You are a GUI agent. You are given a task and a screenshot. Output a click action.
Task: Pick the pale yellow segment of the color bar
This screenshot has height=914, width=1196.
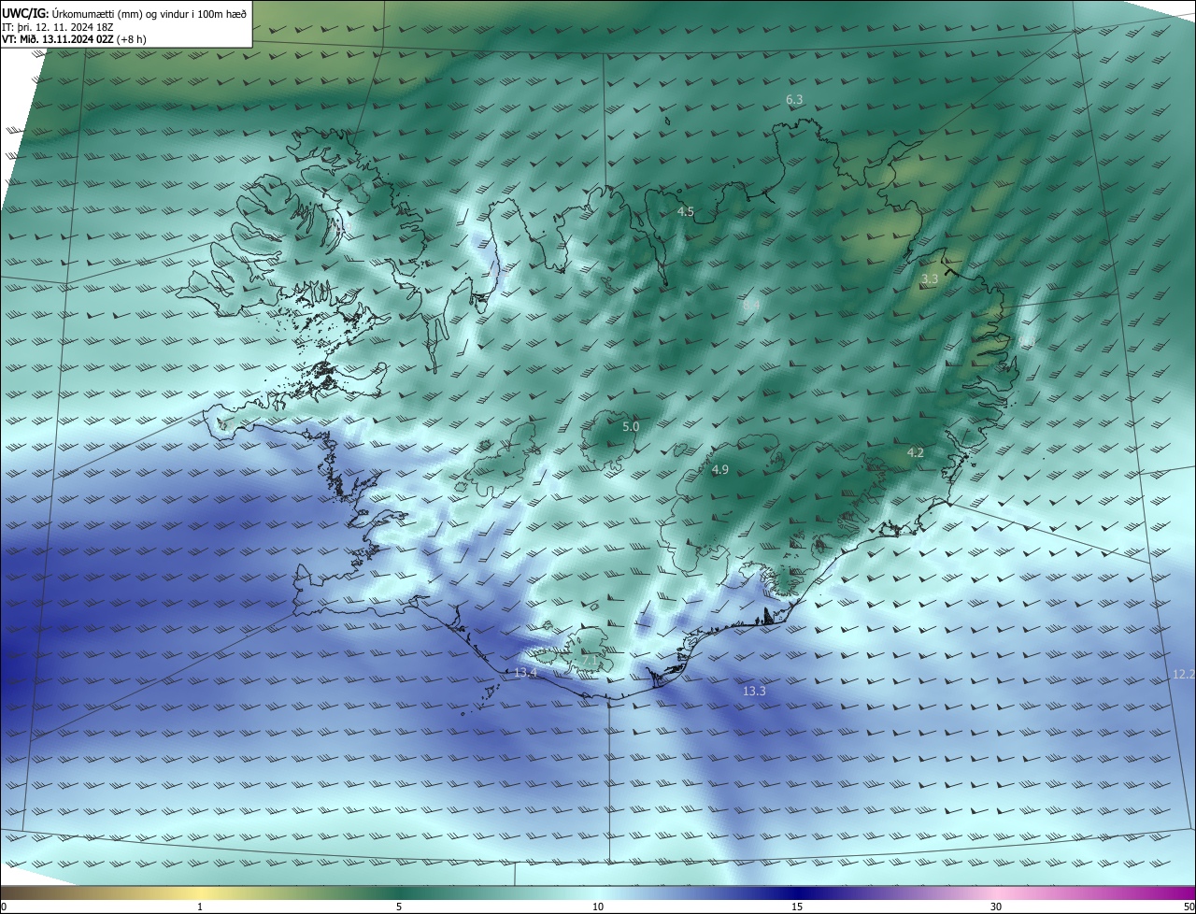[200, 893]
